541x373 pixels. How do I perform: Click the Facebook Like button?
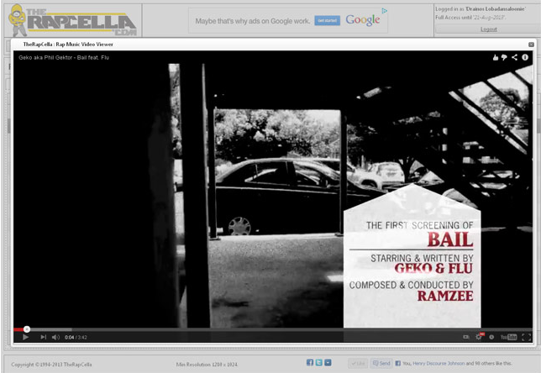[358, 363]
